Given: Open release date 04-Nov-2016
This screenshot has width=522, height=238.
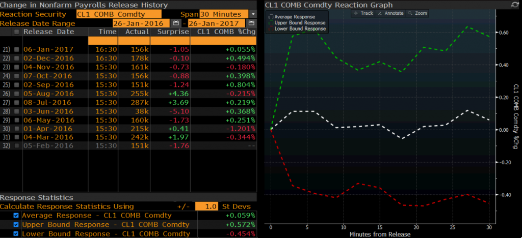Looking at the screenshot, I should point(48,67).
